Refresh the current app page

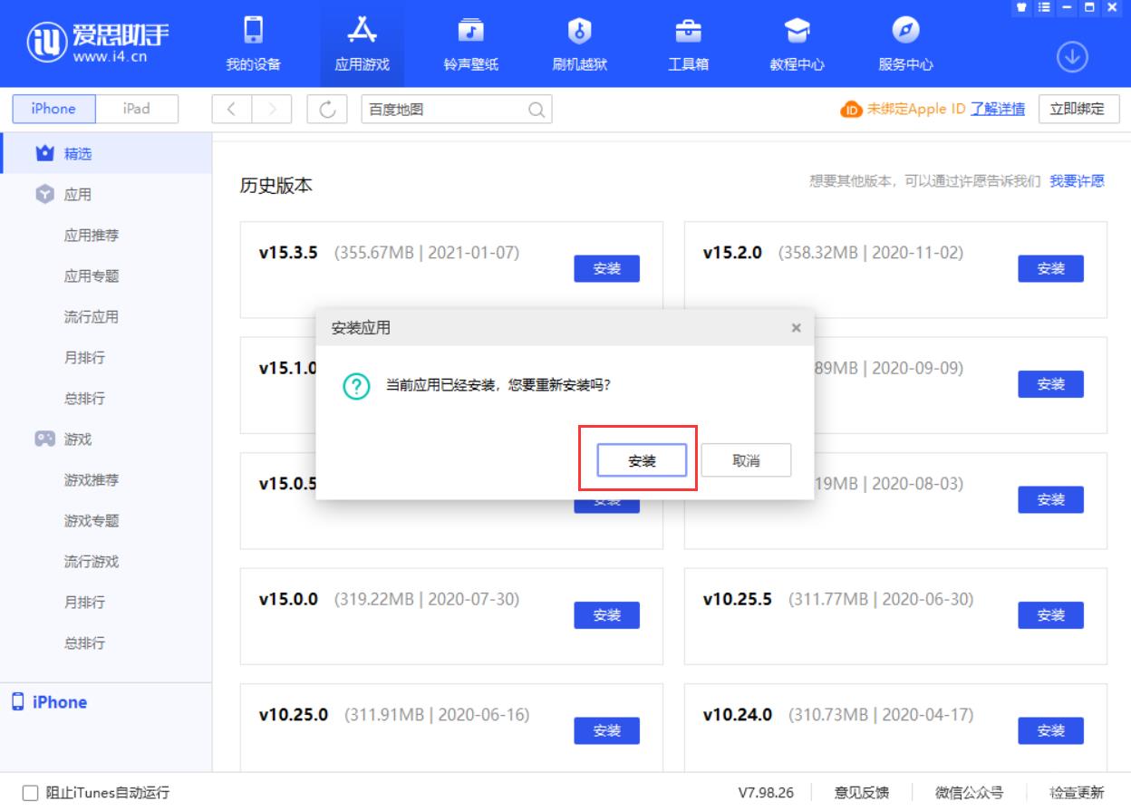[x=328, y=109]
